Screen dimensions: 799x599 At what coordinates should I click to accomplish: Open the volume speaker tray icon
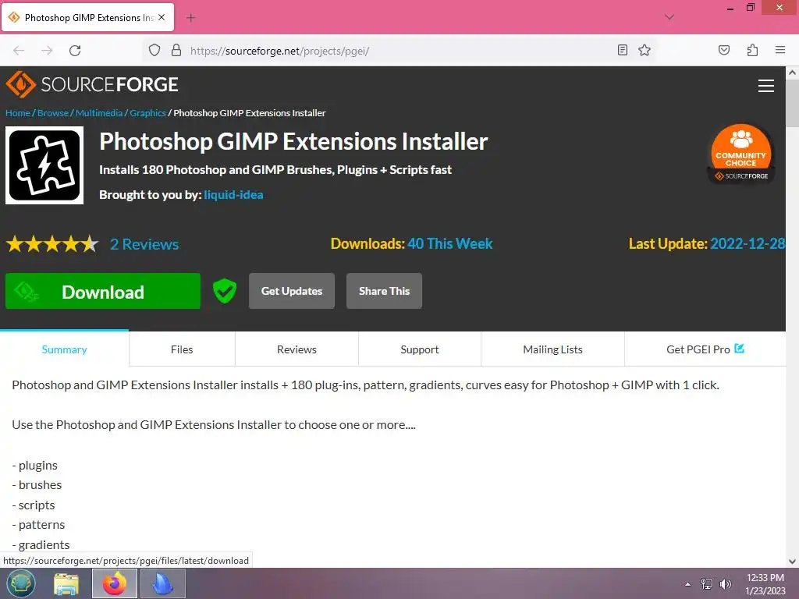coord(726,584)
